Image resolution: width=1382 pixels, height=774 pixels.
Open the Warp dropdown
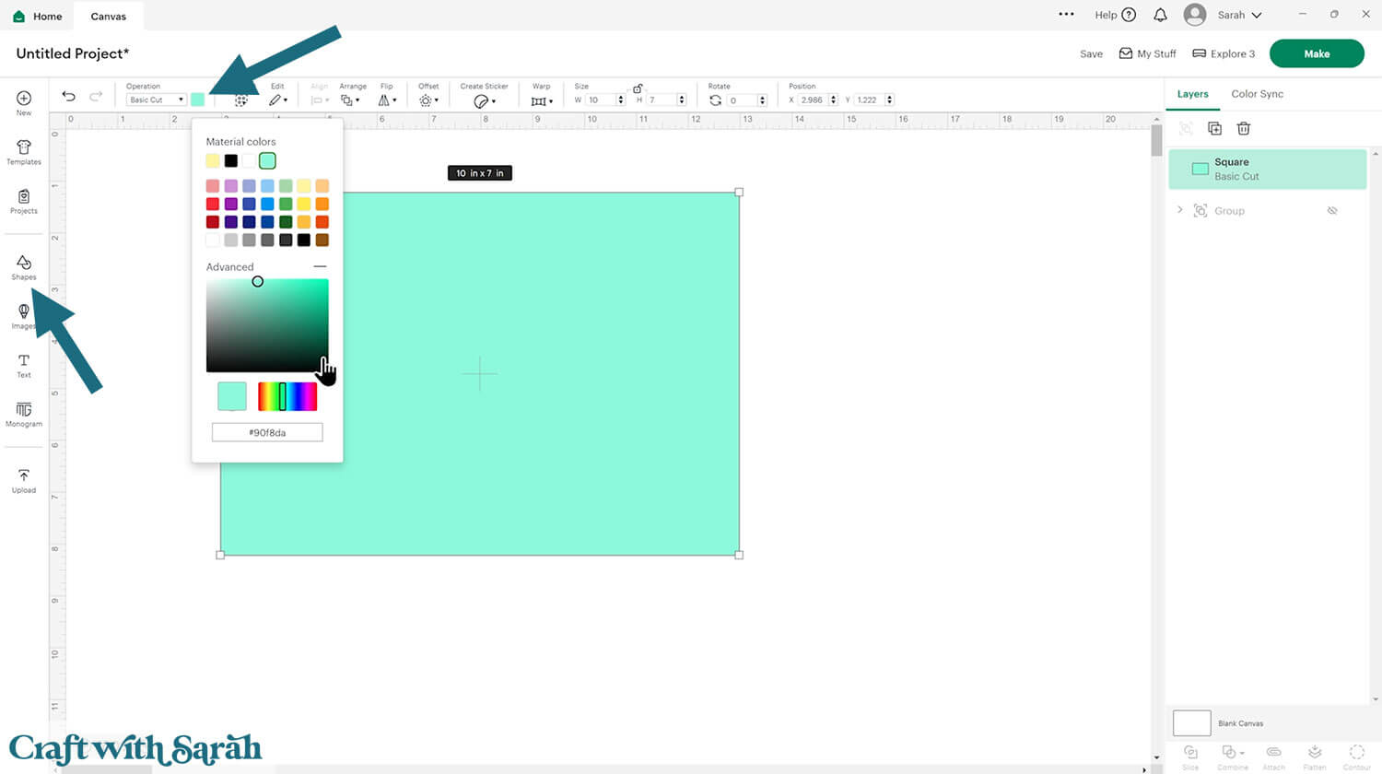542,100
